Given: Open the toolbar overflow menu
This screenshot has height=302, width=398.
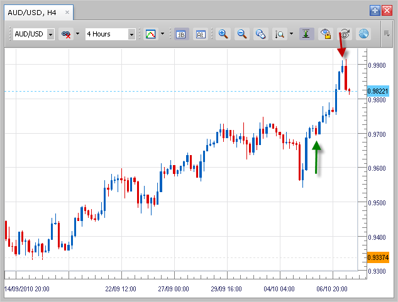Looking at the screenshot, I should (387, 34).
